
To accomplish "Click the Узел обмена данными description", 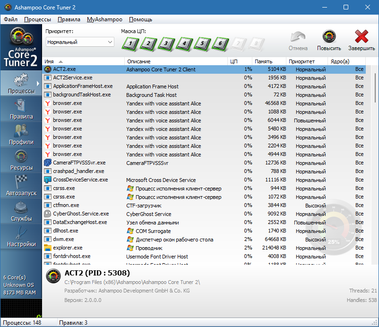I will coord(153,223).
